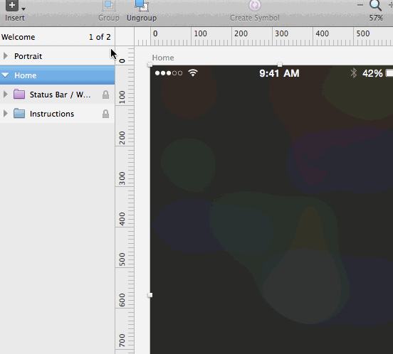Open the Insert dropdown arrow
The height and width of the screenshot is (354, 393).
click(x=23, y=9)
